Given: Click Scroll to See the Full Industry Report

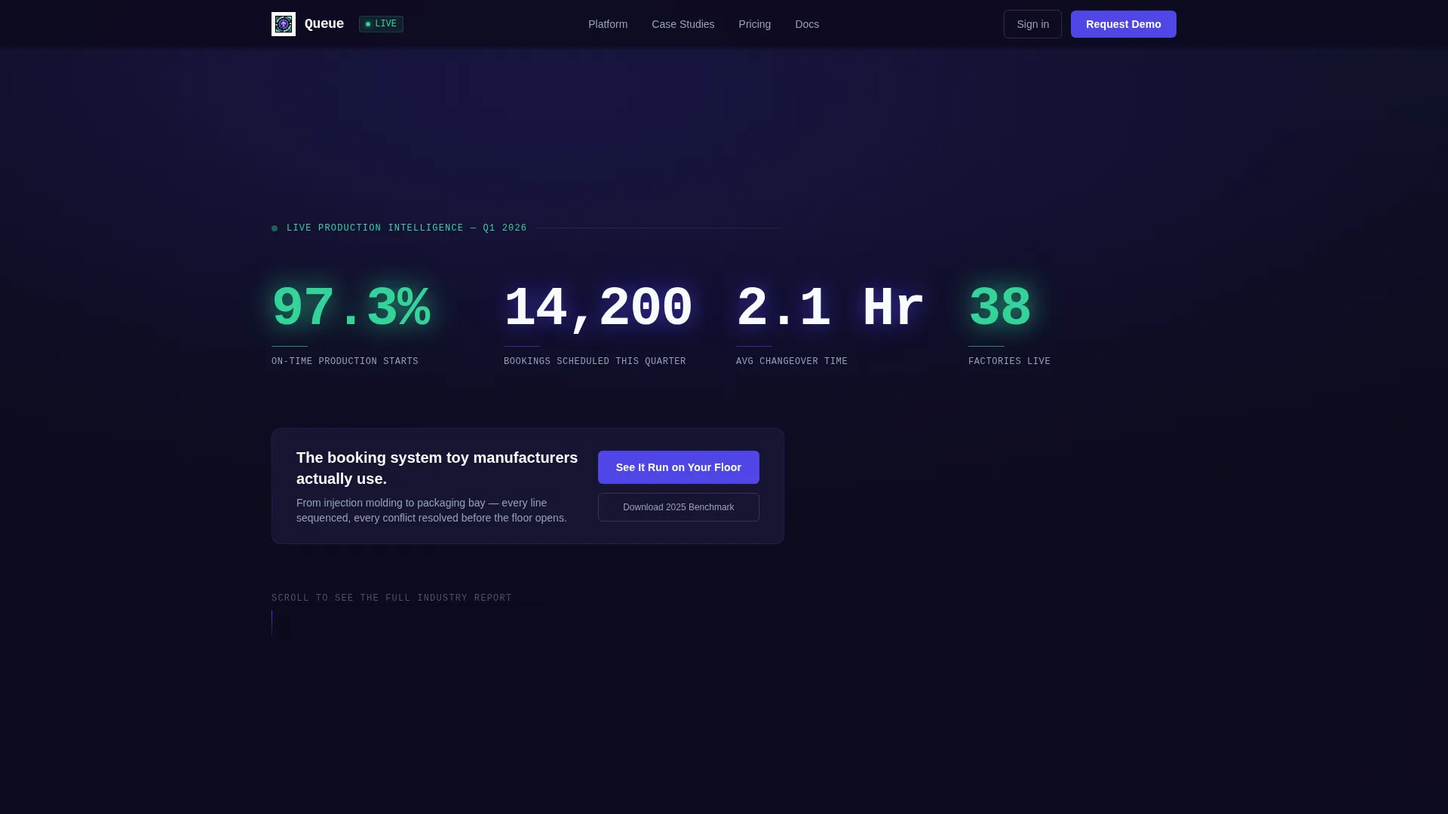Looking at the screenshot, I should pos(391,598).
